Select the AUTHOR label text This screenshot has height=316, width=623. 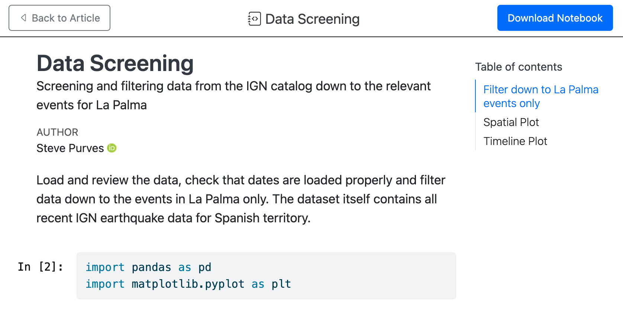pos(57,132)
